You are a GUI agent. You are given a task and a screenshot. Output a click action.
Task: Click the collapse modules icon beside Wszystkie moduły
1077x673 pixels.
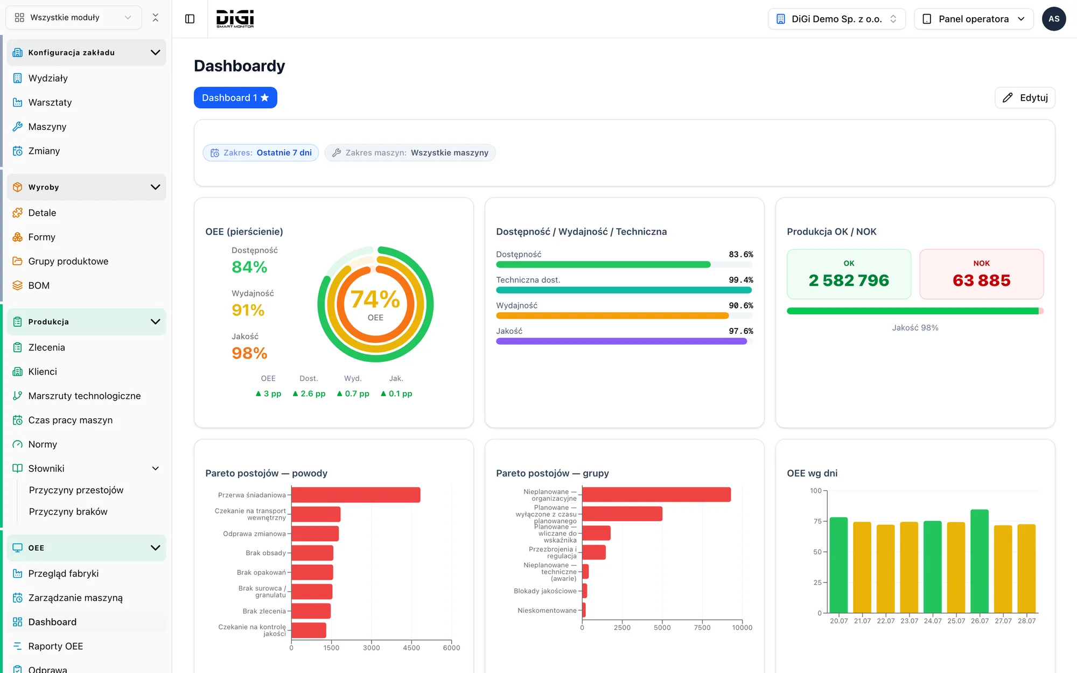coord(156,18)
